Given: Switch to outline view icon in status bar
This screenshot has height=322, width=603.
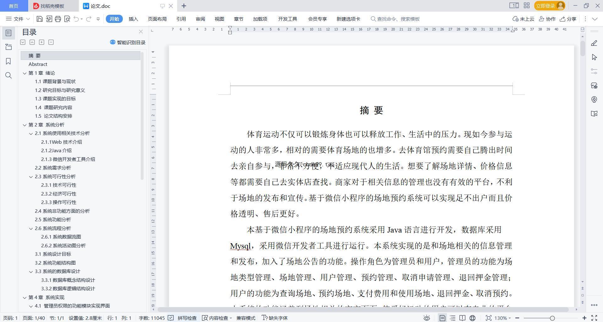Looking at the screenshot, I should pyautogui.click(x=452, y=318).
